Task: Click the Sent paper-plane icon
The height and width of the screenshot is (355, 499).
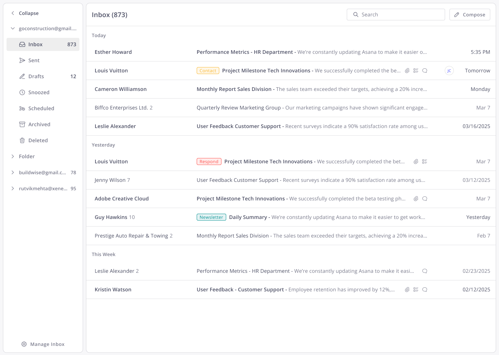Action: click(22, 60)
